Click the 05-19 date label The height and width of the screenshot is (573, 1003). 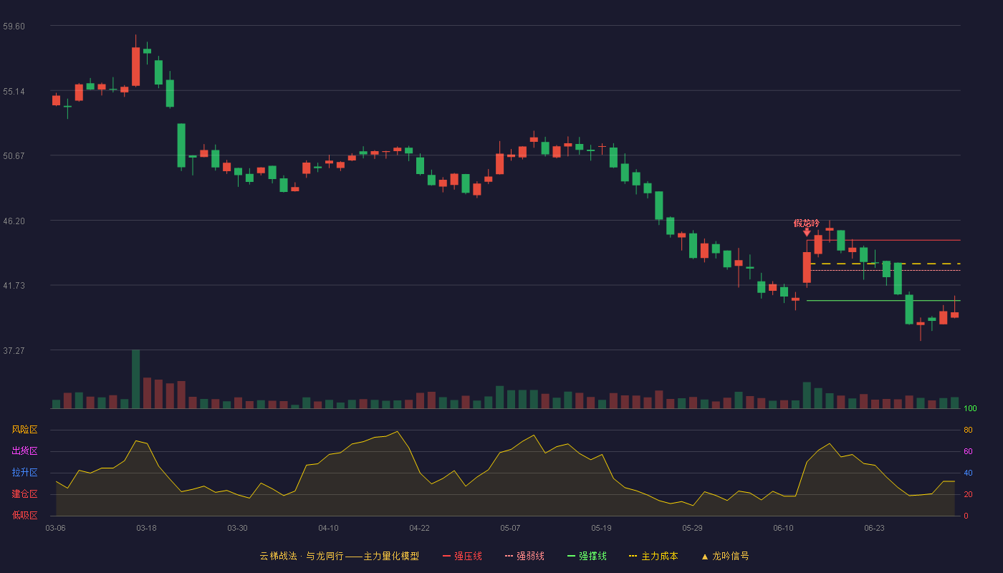coord(601,528)
